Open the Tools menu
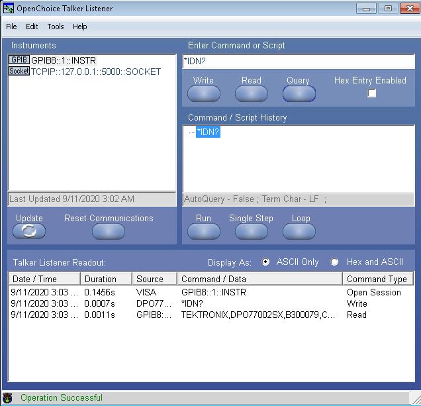The height and width of the screenshot is (406, 421). coord(56,26)
